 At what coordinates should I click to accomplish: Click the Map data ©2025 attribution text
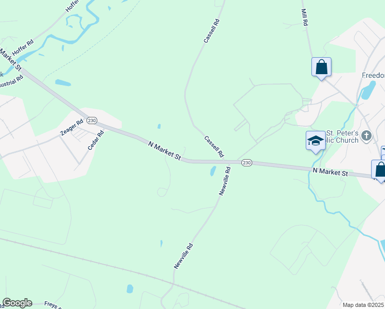click(x=363, y=305)
